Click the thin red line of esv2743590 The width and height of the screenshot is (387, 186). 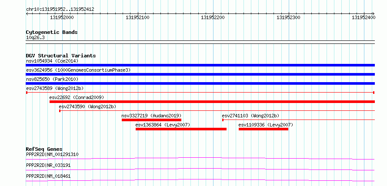coord(217,111)
